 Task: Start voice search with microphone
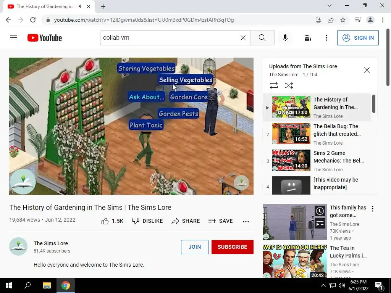[285, 38]
